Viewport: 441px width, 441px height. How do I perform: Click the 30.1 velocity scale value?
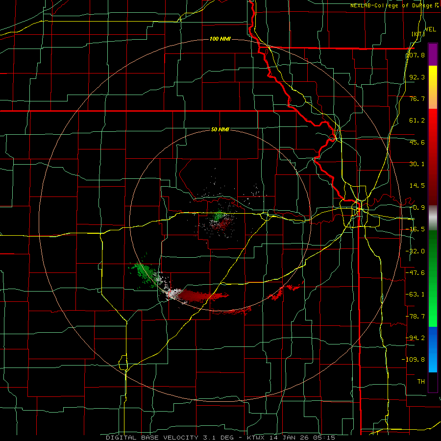click(417, 164)
